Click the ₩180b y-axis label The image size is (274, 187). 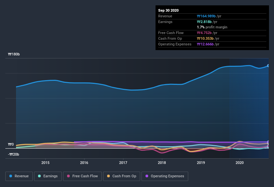pos(14,54)
